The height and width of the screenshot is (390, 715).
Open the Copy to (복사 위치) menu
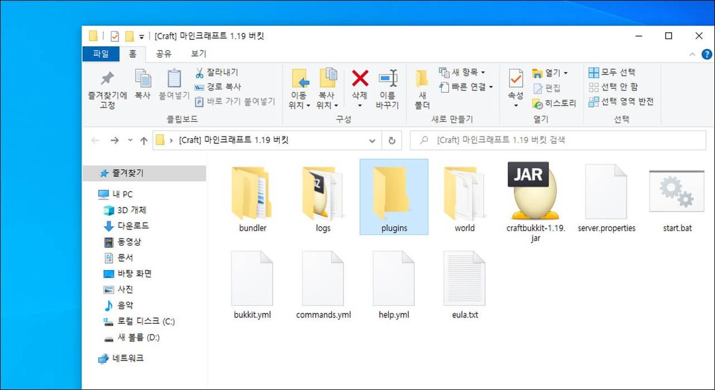[x=328, y=100]
